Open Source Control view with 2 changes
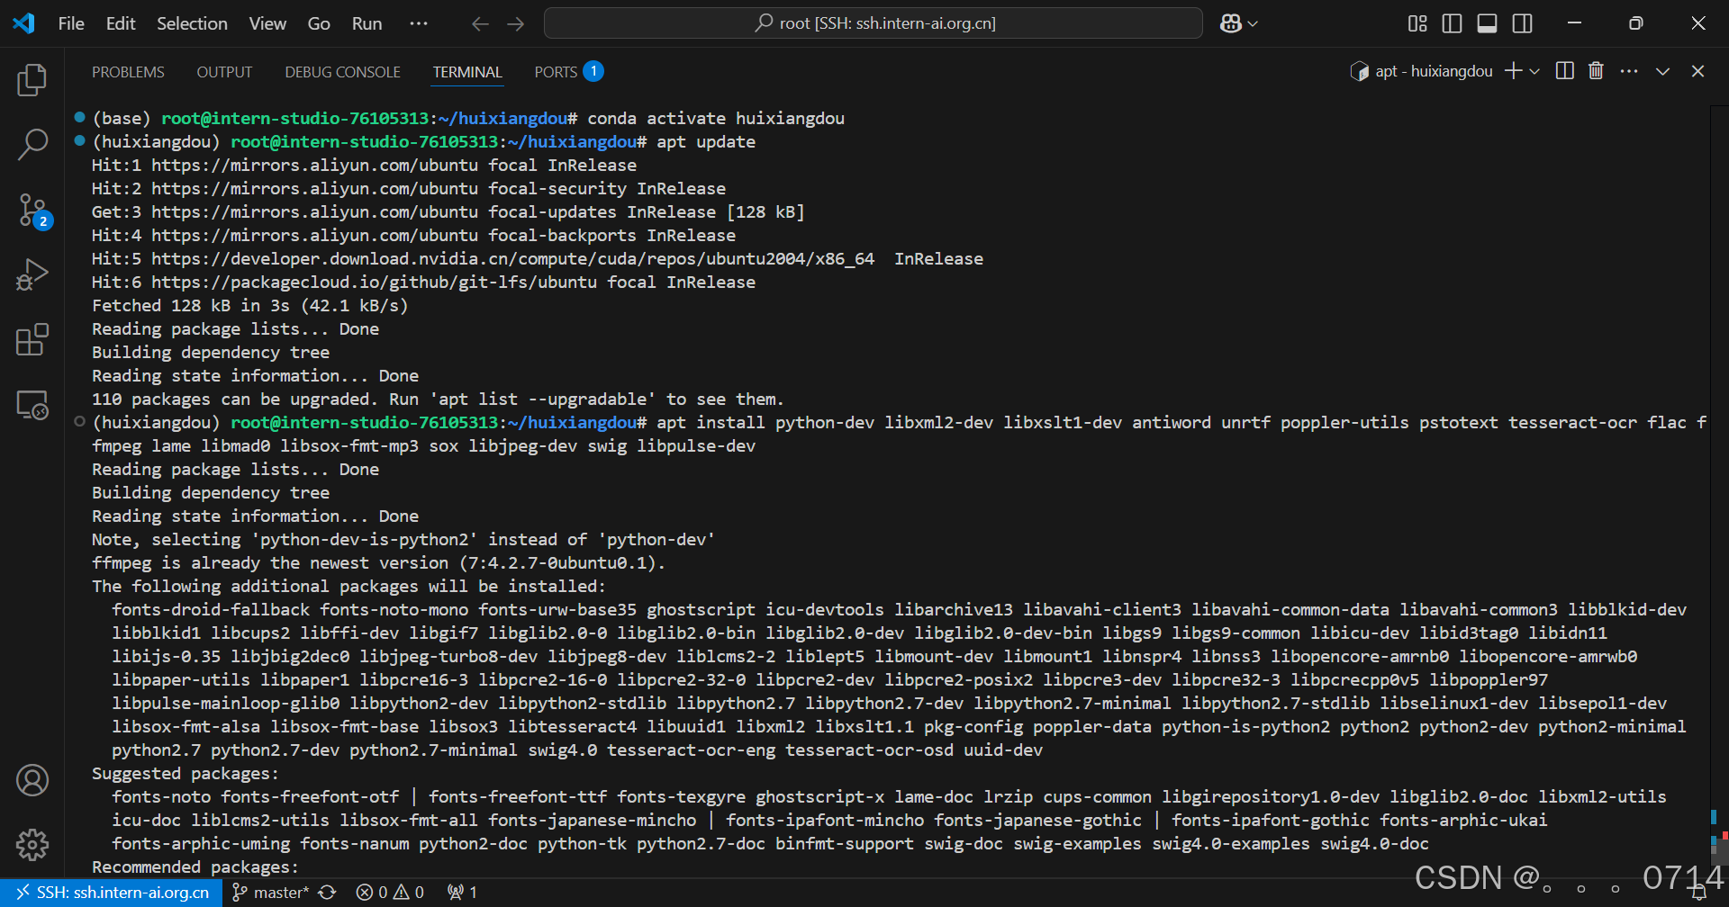 (34, 211)
